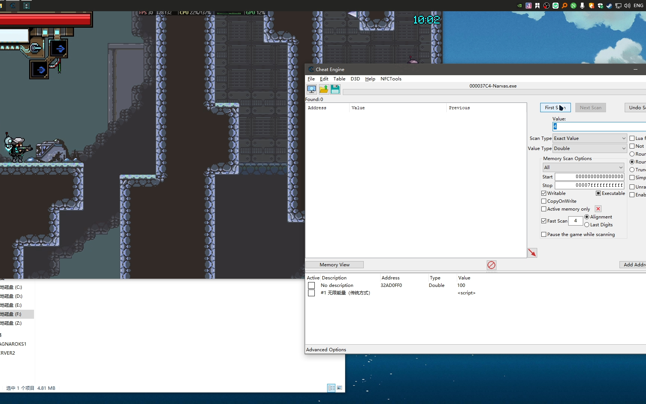This screenshot has height=404, width=646.
Task: Click the red arrow add-to-address-list icon
Action: click(x=532, y=253)
